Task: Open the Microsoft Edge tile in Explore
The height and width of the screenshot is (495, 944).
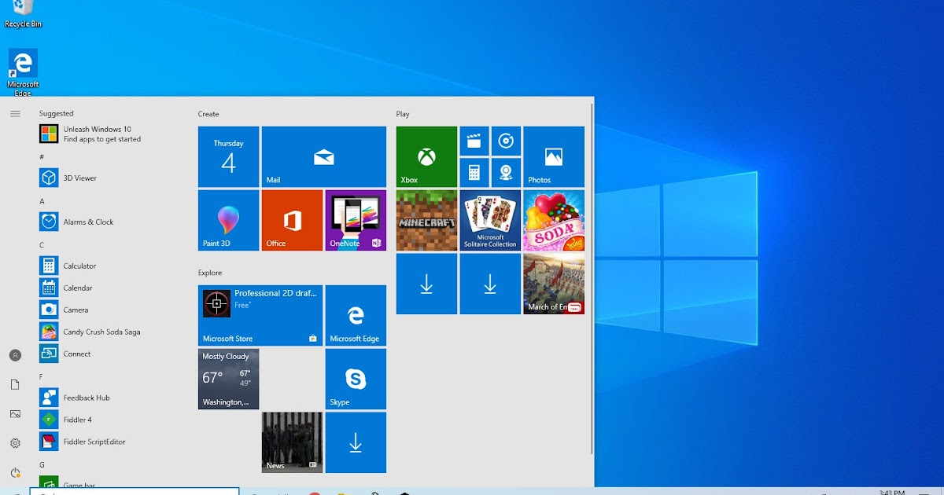Action: (356, 315)
